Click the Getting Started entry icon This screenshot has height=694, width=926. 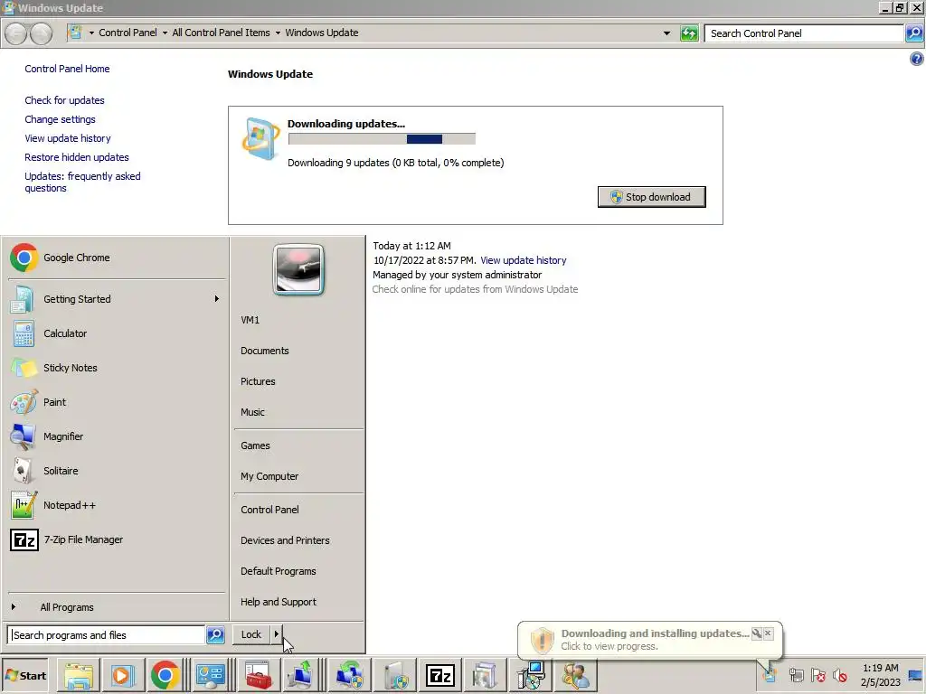[23, 299]
